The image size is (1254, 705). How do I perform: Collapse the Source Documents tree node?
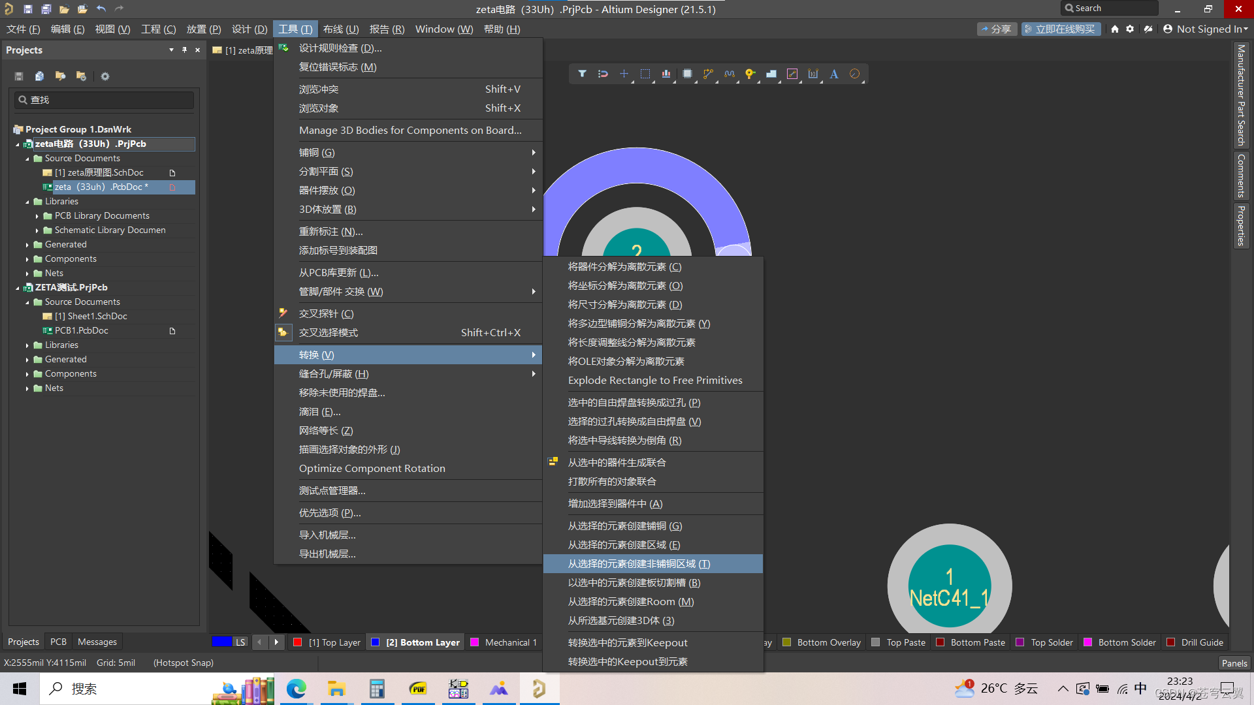(x=27, y=158)
